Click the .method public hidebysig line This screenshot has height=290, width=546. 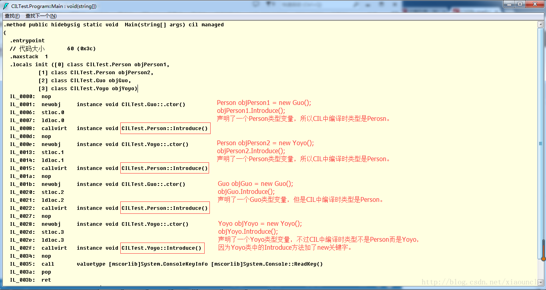pos(114,25)
